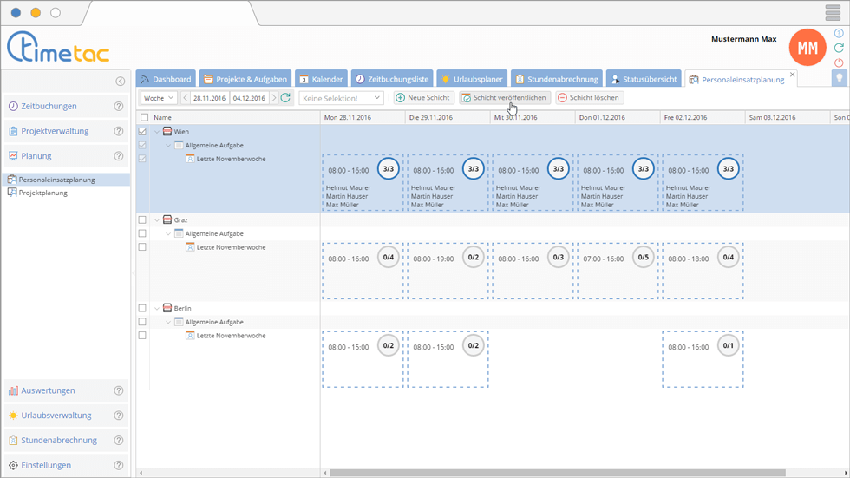Click the Neue Schicht button

click(423, 98)
